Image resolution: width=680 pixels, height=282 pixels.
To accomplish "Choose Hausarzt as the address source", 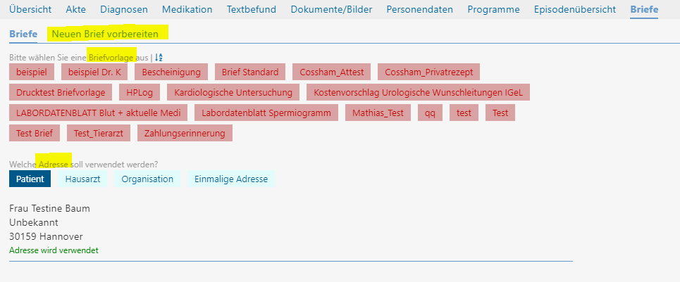I will tap(82, 179).
